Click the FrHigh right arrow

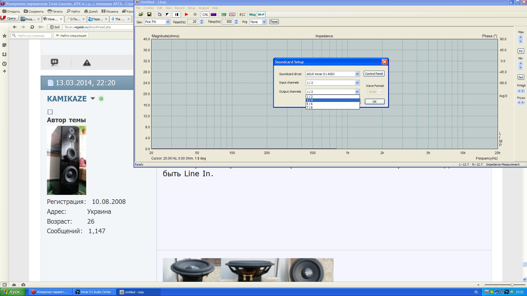523,91
